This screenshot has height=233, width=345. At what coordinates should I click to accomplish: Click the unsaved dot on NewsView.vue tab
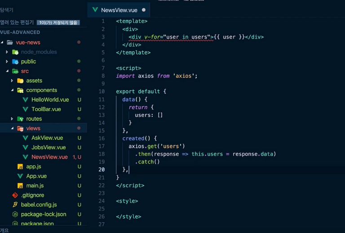(144, 10)
